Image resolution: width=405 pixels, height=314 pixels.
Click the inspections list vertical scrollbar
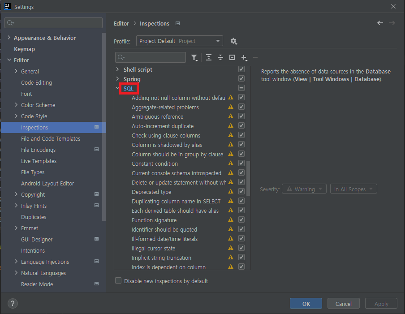248,178
